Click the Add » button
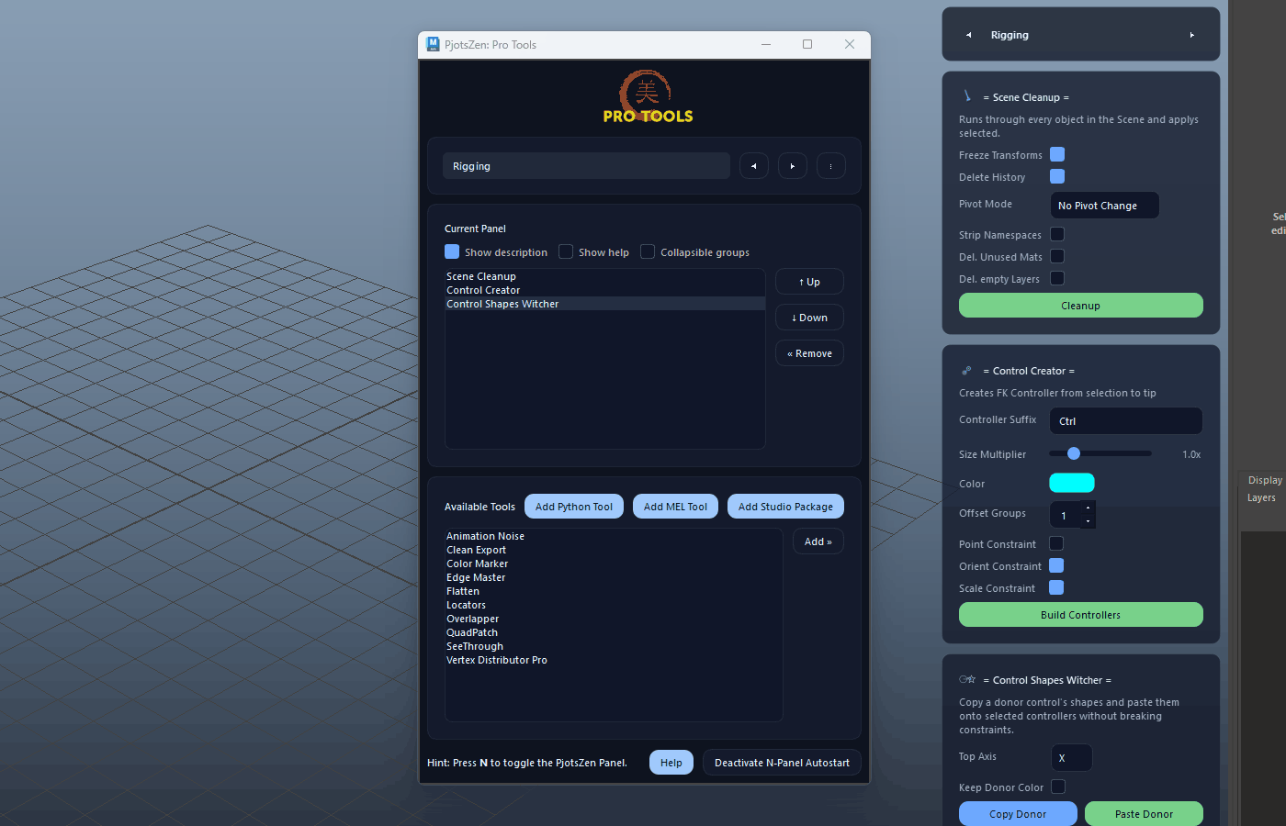Image resolution: width=1286 pixels, height=826 pixels. click(818, 541)
